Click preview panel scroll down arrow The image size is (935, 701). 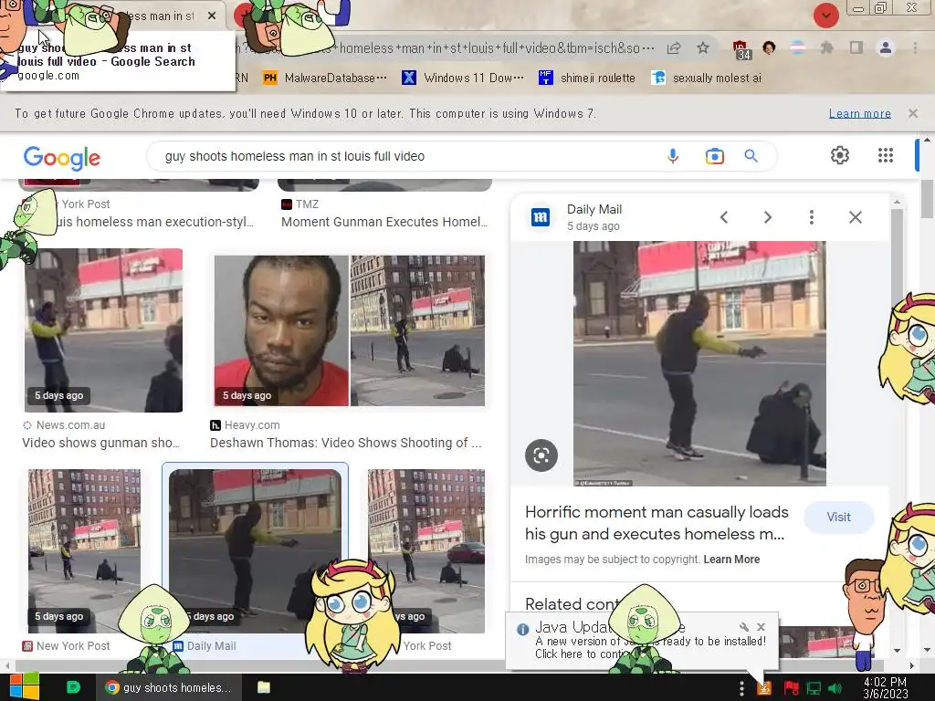click(x=897, y=650)
